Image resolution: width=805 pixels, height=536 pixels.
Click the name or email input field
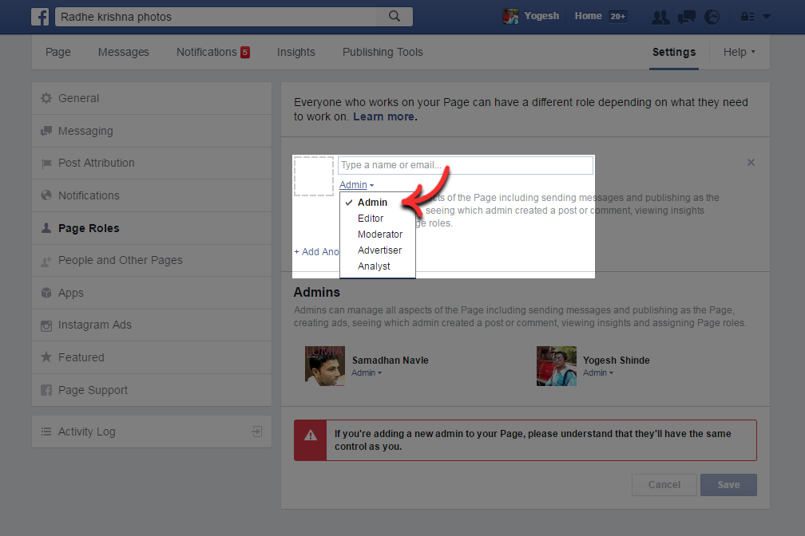pos(465,165)
